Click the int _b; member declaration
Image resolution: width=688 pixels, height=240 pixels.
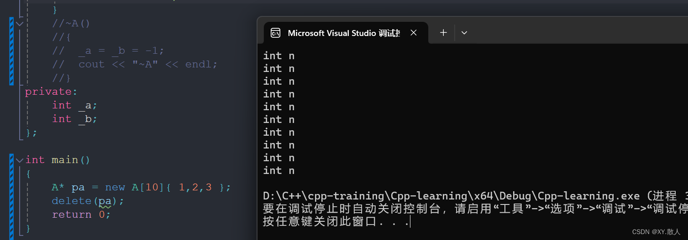click(75, 119)
